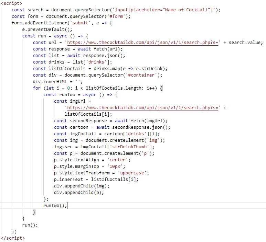Click the 'Name of Cocktail' placeholder selector string
266x242 pixels.
pos(164,10)
